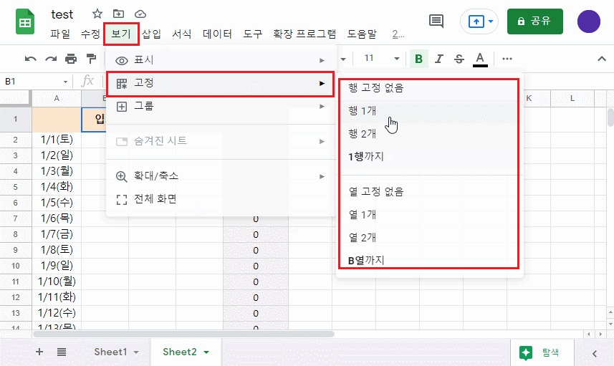Click the green 공유 share button
Screen dimensions: 614x366
point(535,21)
